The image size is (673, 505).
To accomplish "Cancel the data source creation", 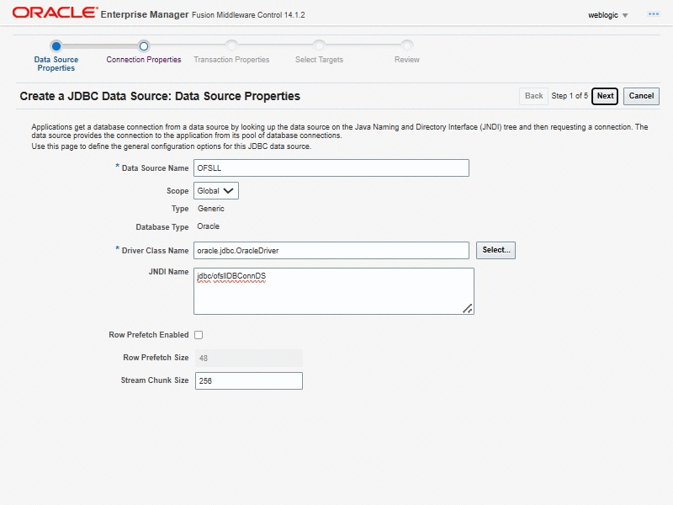I will 641,96.
